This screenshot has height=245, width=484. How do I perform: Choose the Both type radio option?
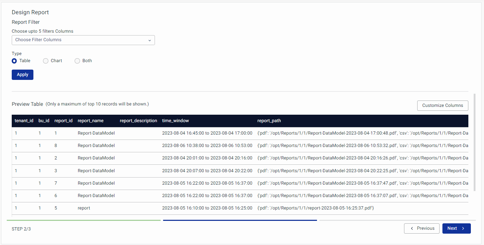tap(77, 61)
